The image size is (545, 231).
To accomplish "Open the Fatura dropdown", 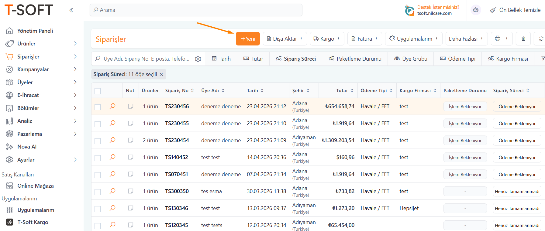I will [x=364, y=38].
